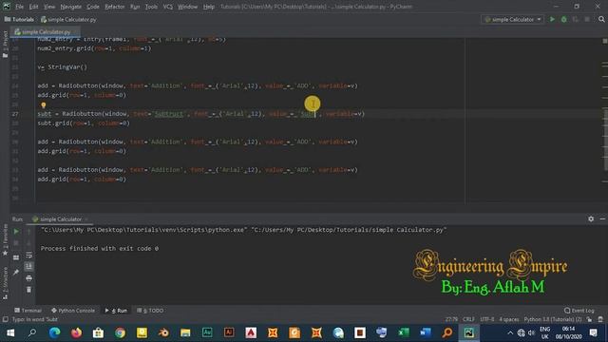Open the volume control in system tray
Screen dimensions: 608x342
click(532, 332)
